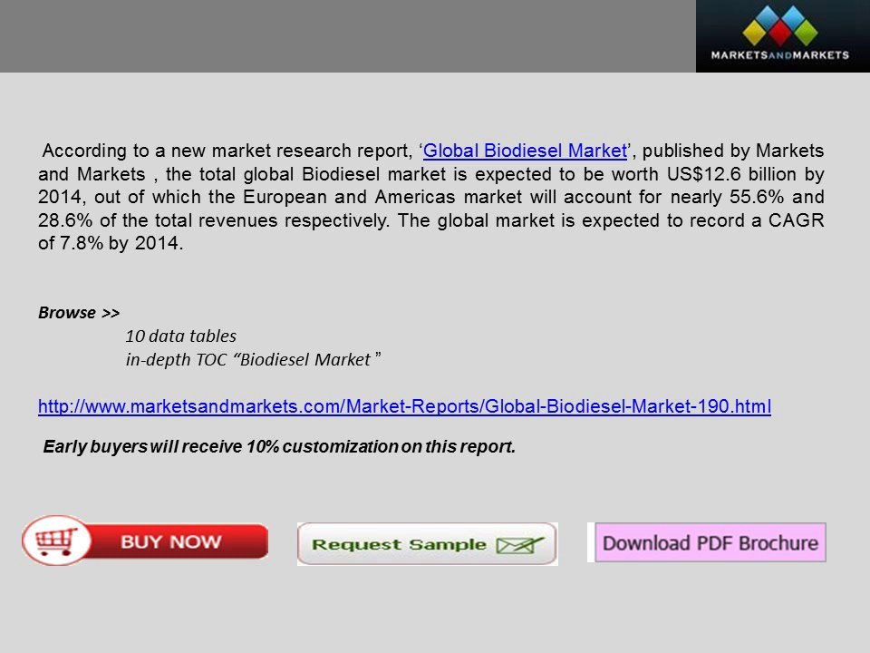The image size is (870, 653).
Task: Click the red BUY NOW button
Action: click(x=145, y=541)
